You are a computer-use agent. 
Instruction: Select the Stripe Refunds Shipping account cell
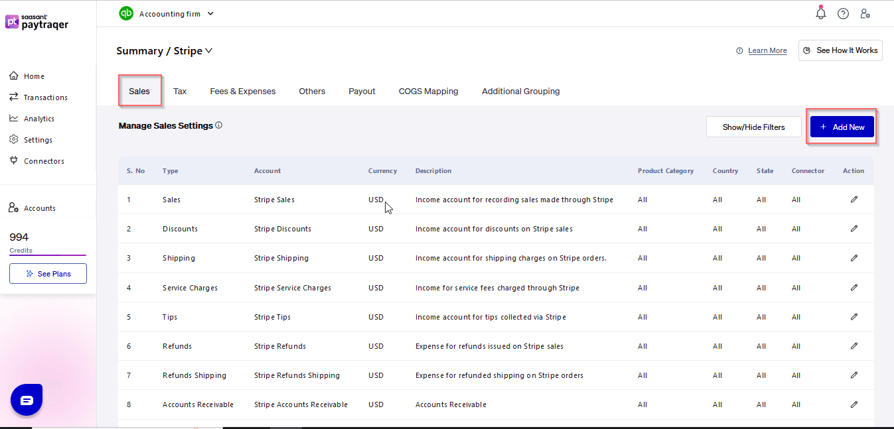[297, 375]
